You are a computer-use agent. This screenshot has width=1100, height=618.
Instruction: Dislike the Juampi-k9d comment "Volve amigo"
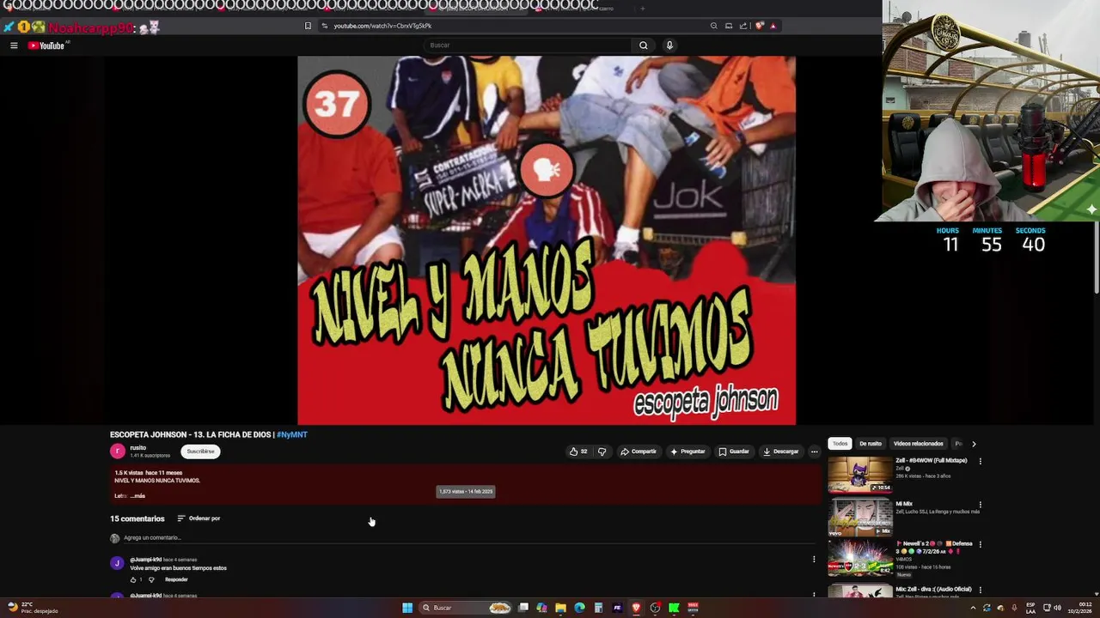[151, 580]
